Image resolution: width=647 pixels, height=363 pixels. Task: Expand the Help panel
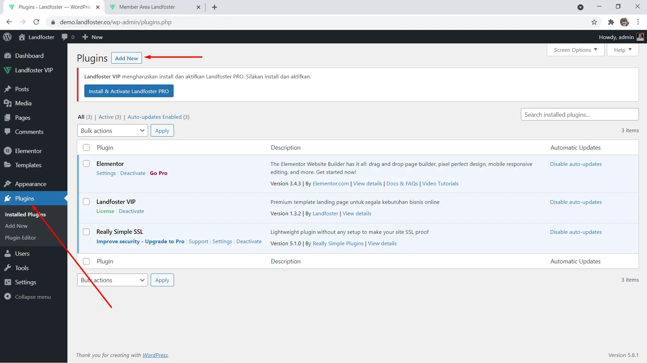click(623, 50)
